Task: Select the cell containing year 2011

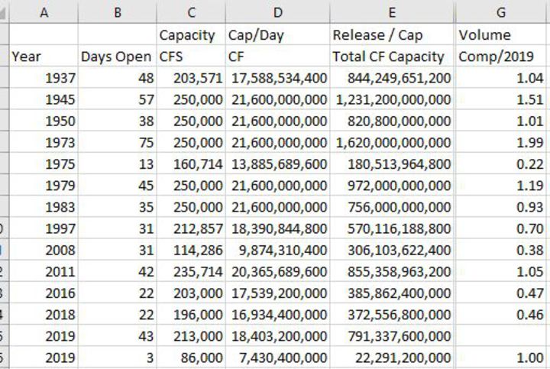Action: coord(44,271)
